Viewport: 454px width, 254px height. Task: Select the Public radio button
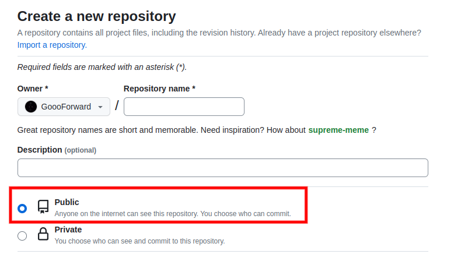coord(22,209)
